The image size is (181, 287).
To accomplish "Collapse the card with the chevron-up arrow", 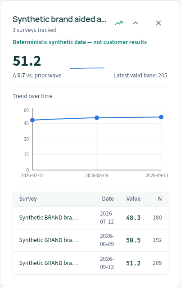I will (136, 23).
